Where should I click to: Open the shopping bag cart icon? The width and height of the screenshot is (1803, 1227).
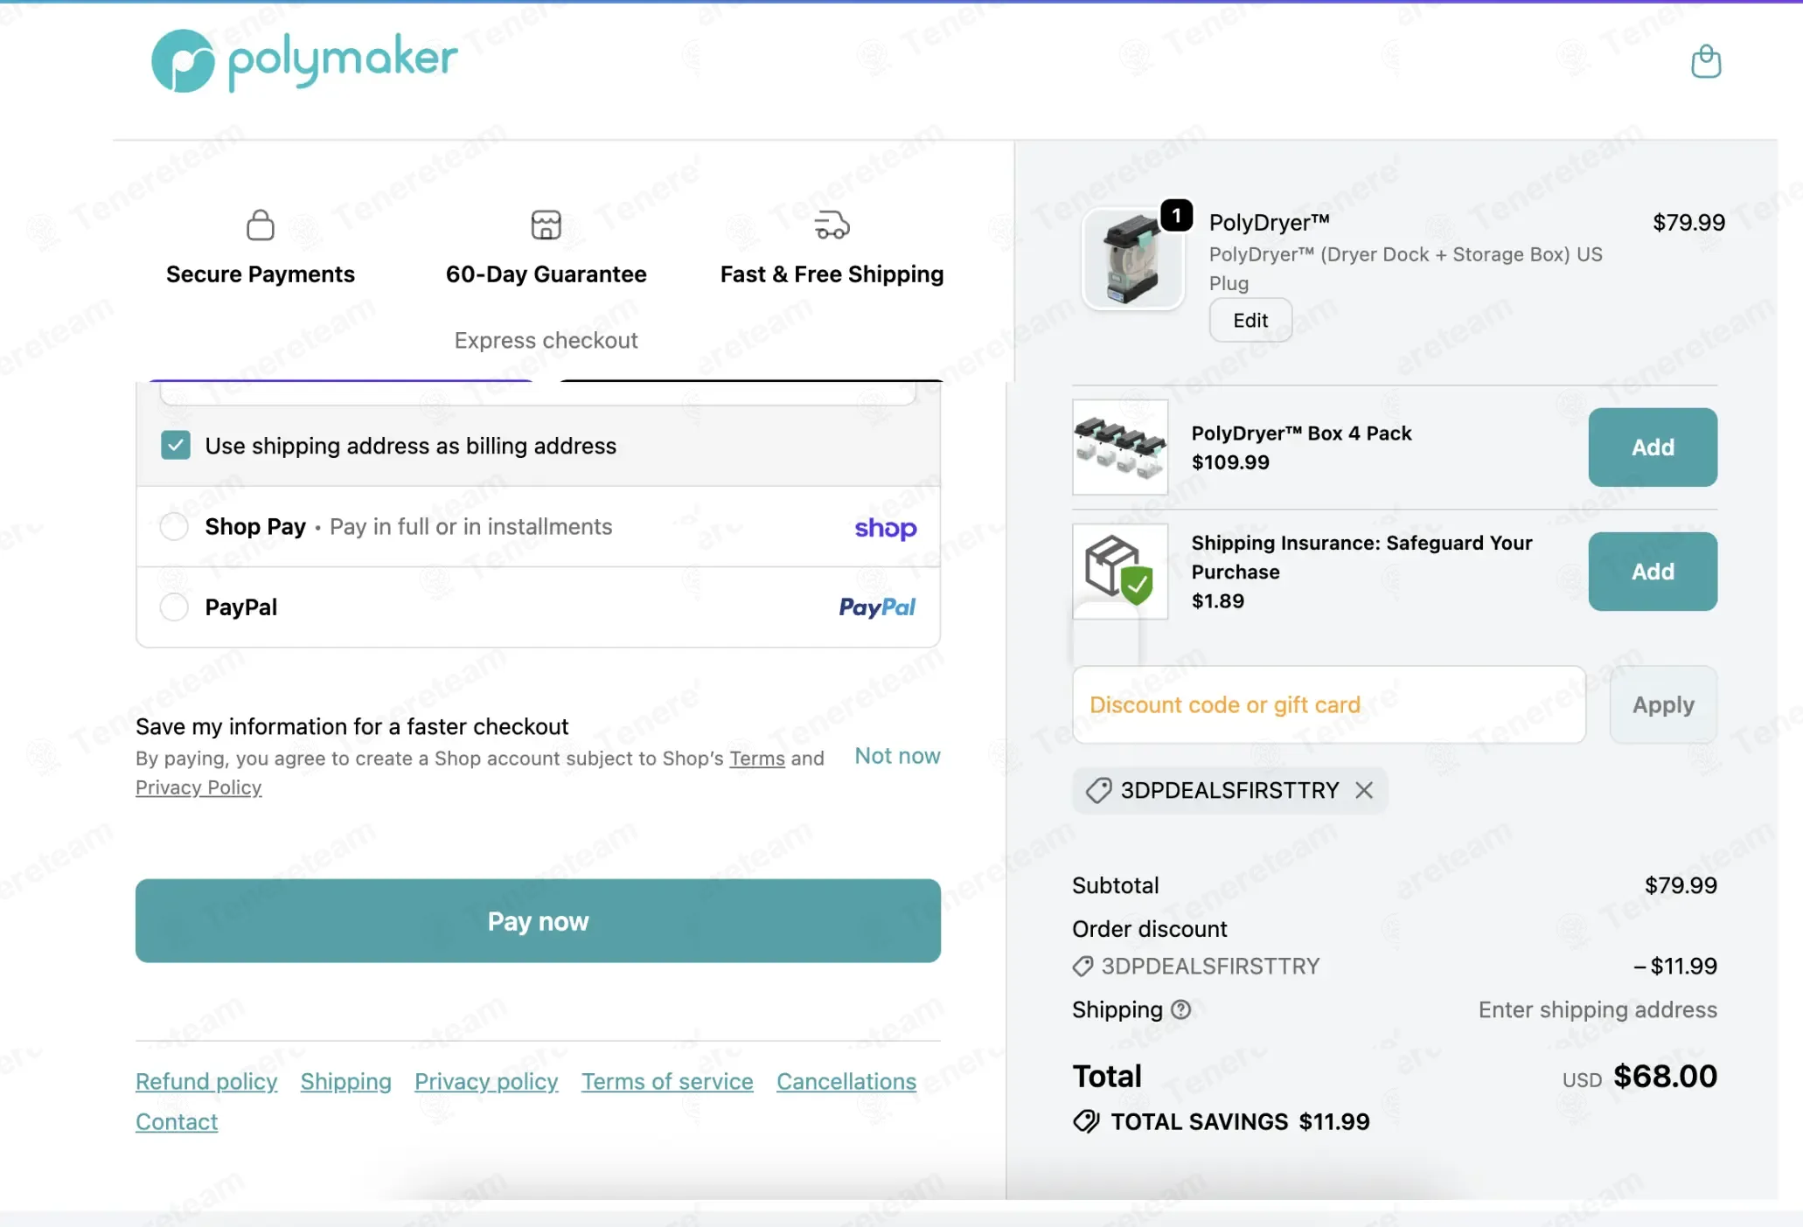click(x=1705, y=61)
